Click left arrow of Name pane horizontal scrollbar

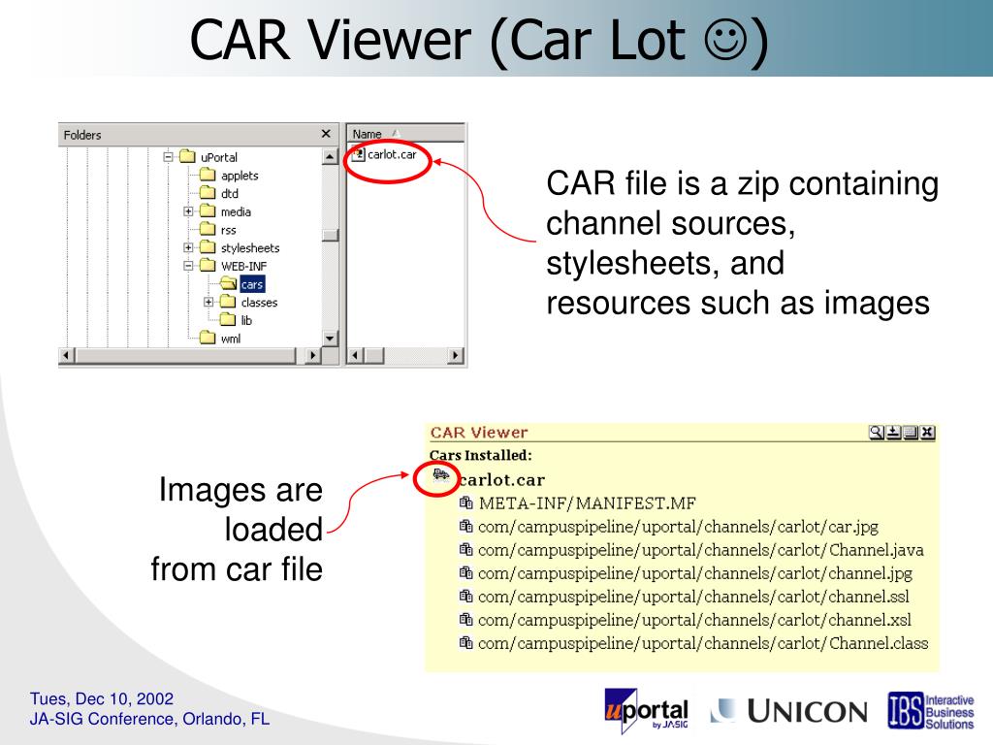(x=355, y=355)
